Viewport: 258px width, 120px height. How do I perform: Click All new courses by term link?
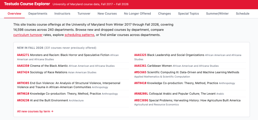tap(35, 111)
